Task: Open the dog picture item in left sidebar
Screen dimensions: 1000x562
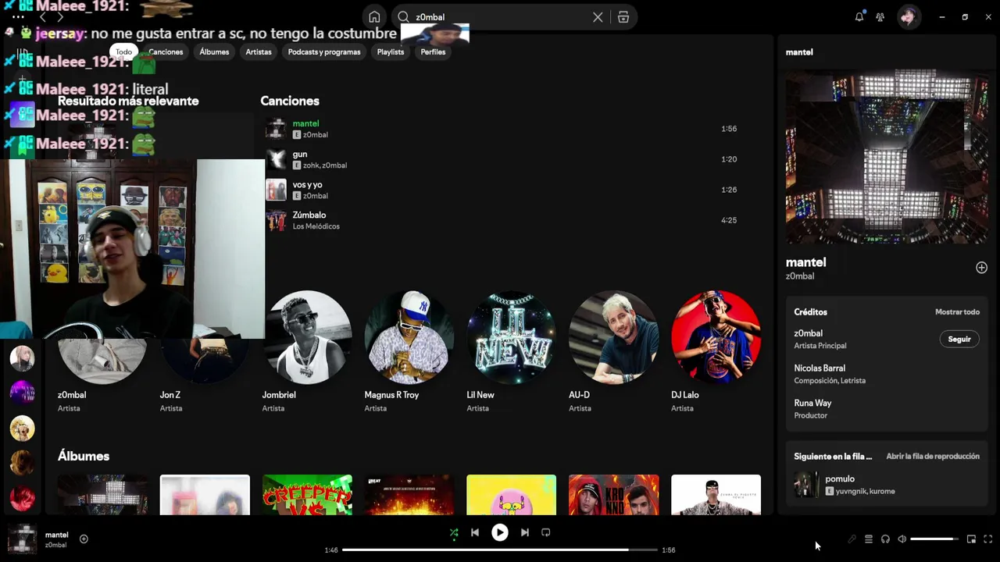Action: pos(22,428)
